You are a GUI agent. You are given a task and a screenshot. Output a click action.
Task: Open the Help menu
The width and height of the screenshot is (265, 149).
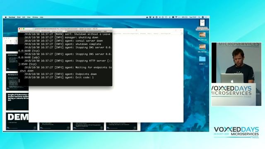[x=41, y=17]
